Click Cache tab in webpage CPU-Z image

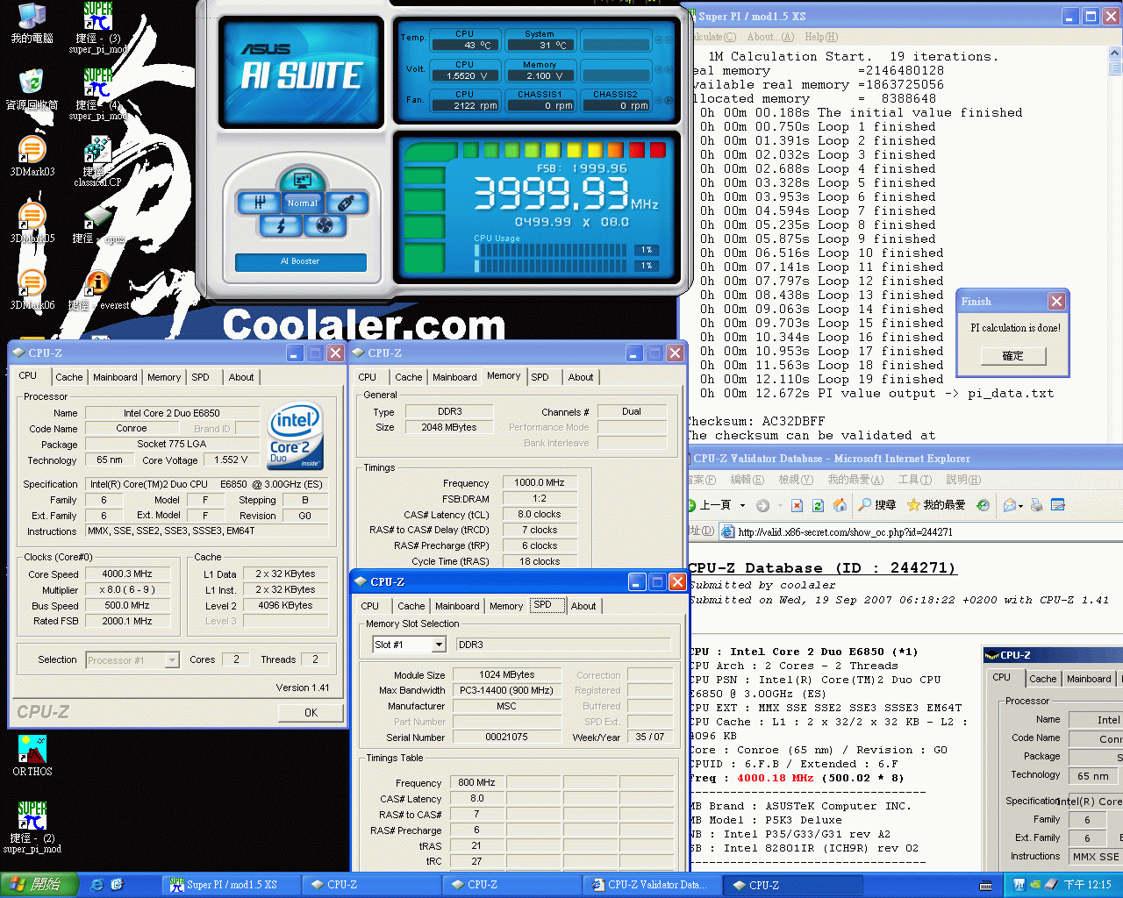pos(1042,679)
